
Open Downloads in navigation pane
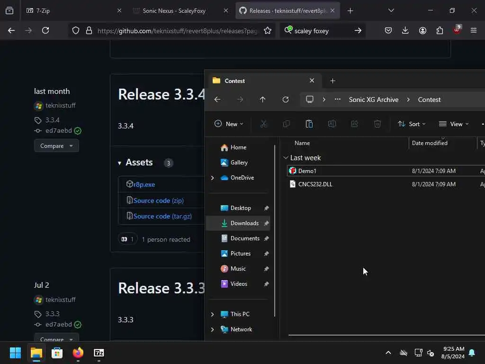point(238,223)
